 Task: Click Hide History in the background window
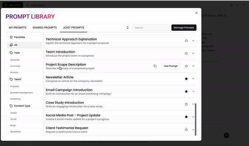coord(35,5)
